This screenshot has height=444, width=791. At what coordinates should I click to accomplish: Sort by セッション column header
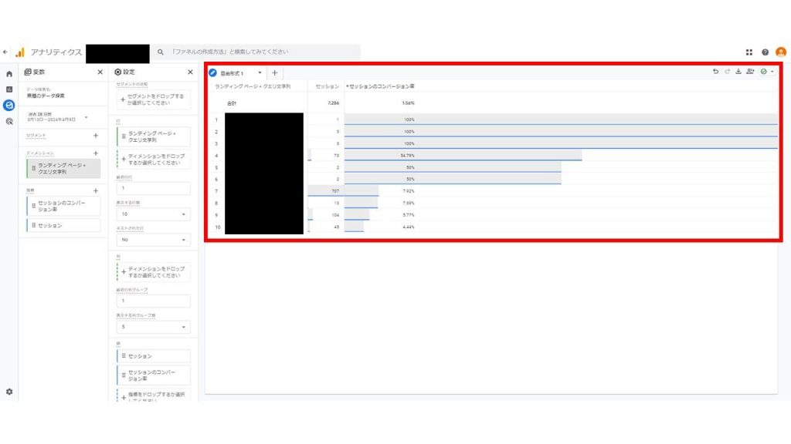[328, 86]
